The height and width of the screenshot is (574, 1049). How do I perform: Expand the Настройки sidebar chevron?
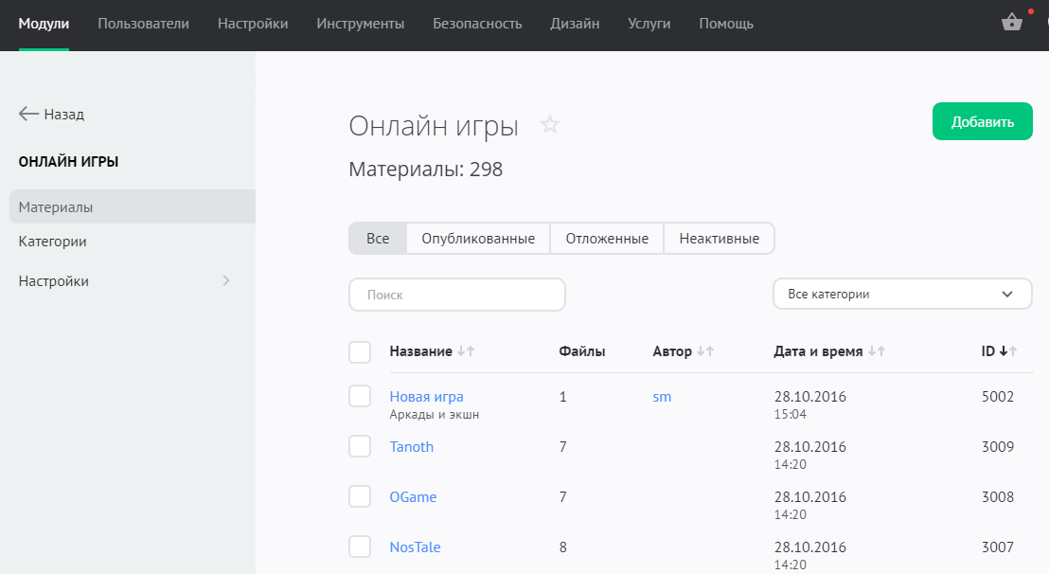(225, 280)
